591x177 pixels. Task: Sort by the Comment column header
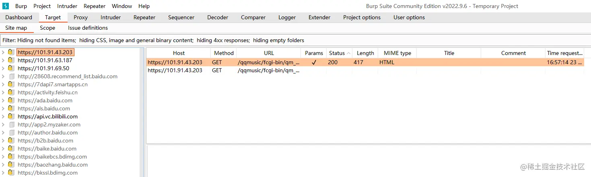(513, 53)
